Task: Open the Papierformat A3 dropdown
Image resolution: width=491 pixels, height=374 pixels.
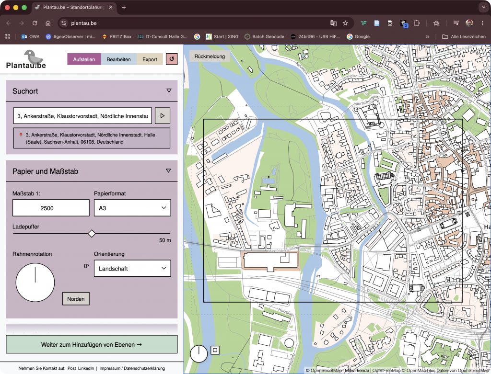Action: (x=132, y=208)
